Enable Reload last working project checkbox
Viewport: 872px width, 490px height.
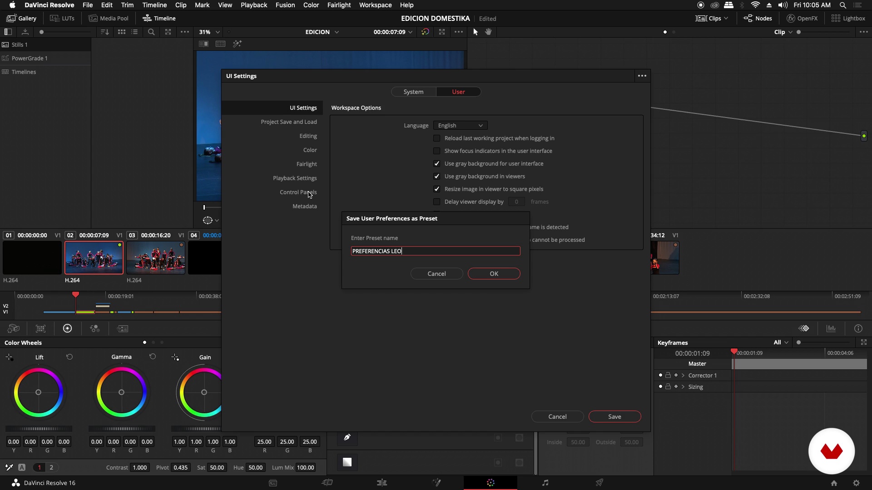point(437,138)
